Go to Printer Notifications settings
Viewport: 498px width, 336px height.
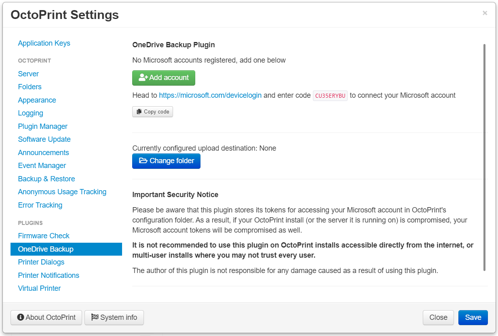(49, 275)
